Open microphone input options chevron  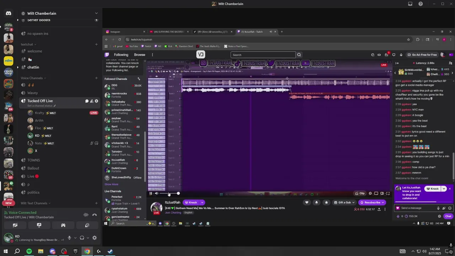(x=75, y=238)
